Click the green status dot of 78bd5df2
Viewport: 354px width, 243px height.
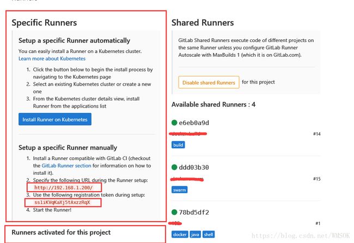pyautogui.click(x=174, y=212)
